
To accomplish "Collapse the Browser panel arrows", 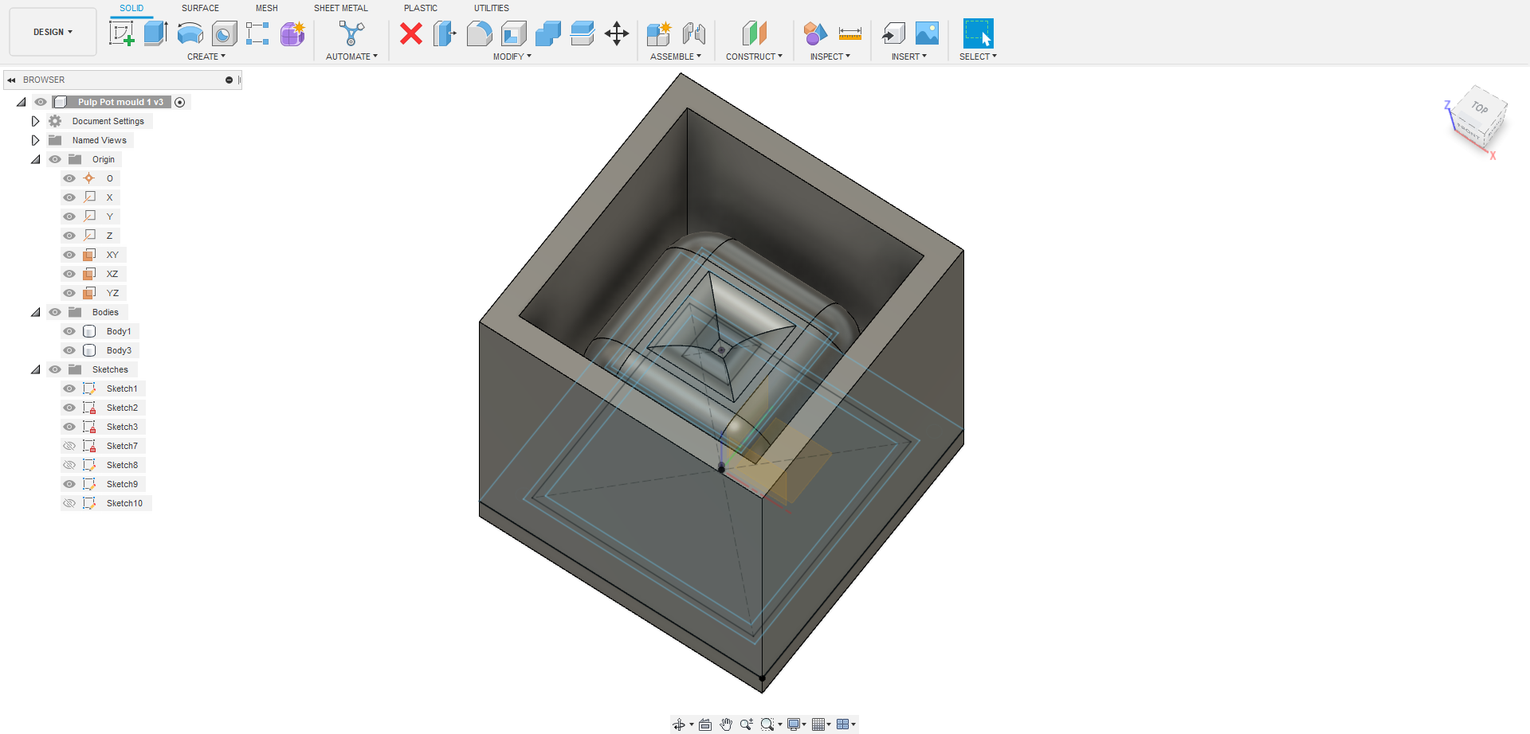I will [x=11, y=80].
